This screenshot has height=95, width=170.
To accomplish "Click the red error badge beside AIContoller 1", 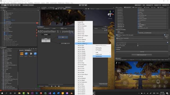I will [x=37, y=23].
